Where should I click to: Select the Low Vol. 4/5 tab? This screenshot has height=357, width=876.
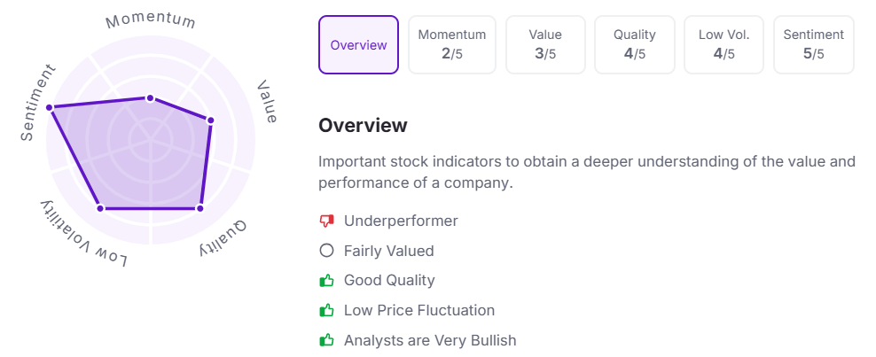pyautogui.click(x=723, y=44)
